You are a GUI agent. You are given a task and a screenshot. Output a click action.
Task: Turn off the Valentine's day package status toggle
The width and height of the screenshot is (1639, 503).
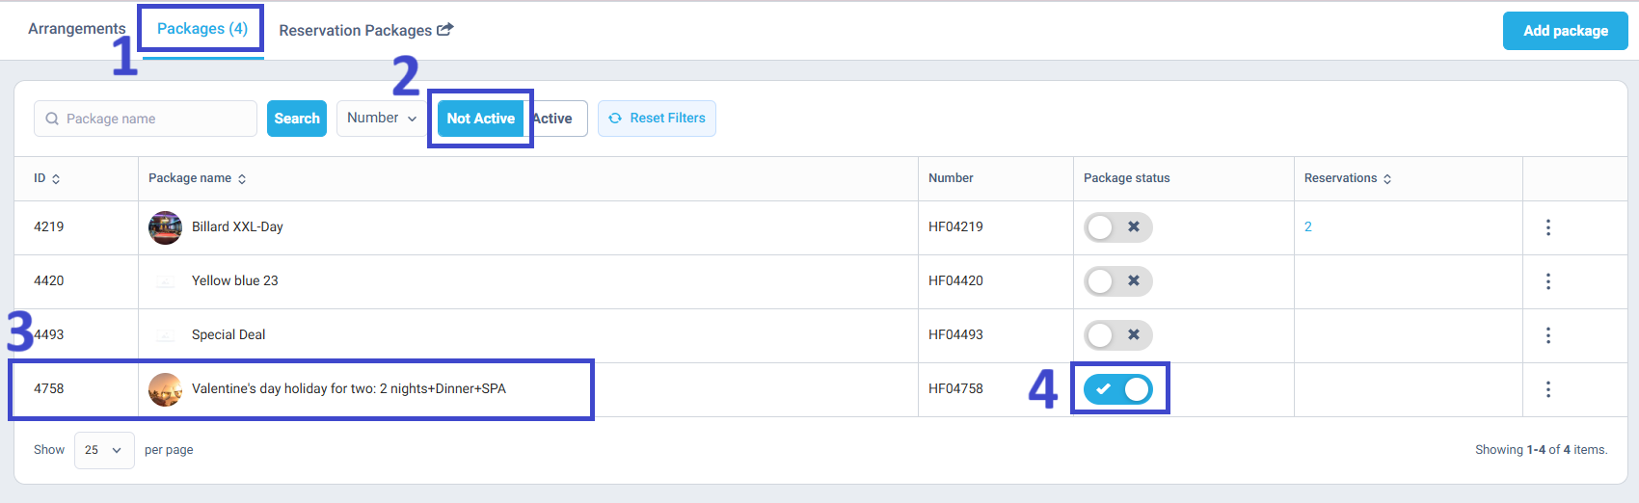pos(1118,389)
